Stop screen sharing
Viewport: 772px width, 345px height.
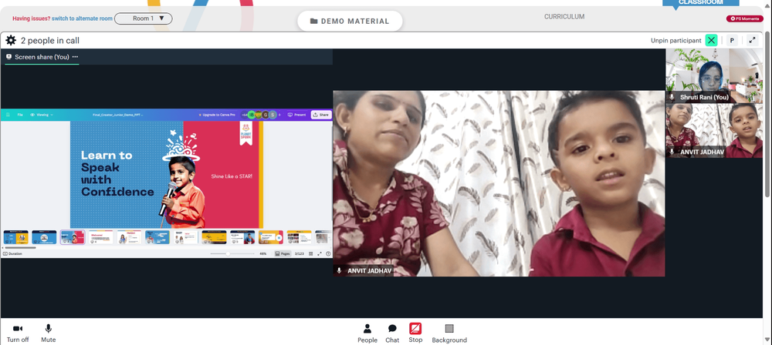[x=415, y=333]
